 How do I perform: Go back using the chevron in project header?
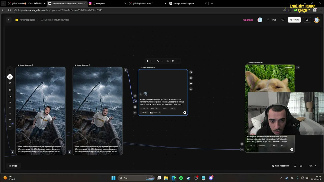[x=9, y=20]
